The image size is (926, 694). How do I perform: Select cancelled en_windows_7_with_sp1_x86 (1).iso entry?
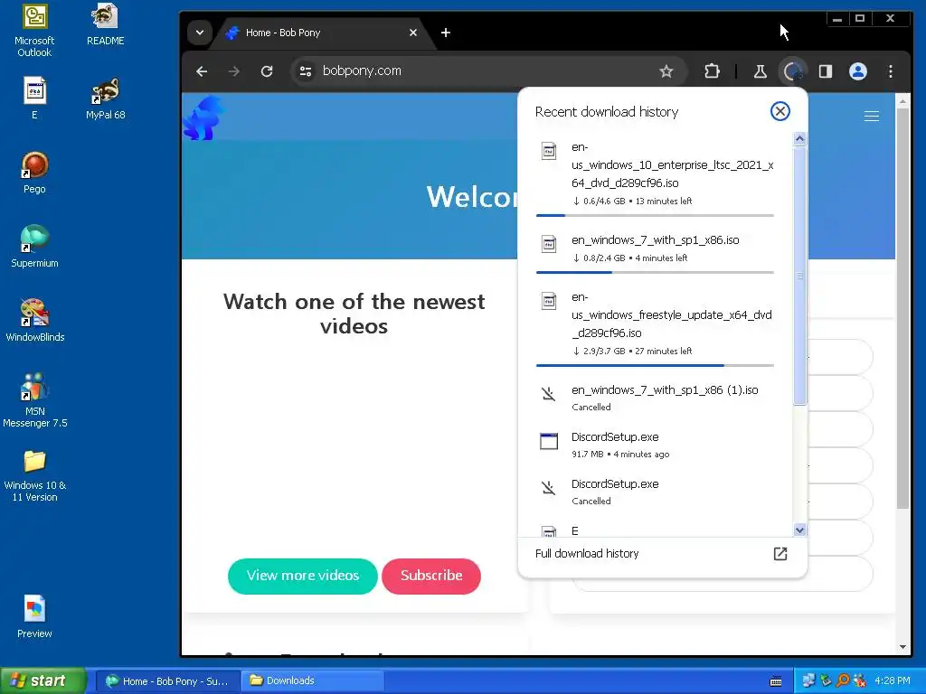[x=655, y=398]
